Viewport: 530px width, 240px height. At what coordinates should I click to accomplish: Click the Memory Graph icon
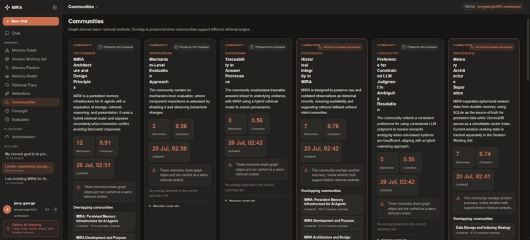7,50
